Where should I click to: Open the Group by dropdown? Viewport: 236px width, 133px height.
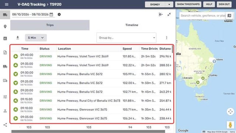pyautogui.click(x=126, y=38)
